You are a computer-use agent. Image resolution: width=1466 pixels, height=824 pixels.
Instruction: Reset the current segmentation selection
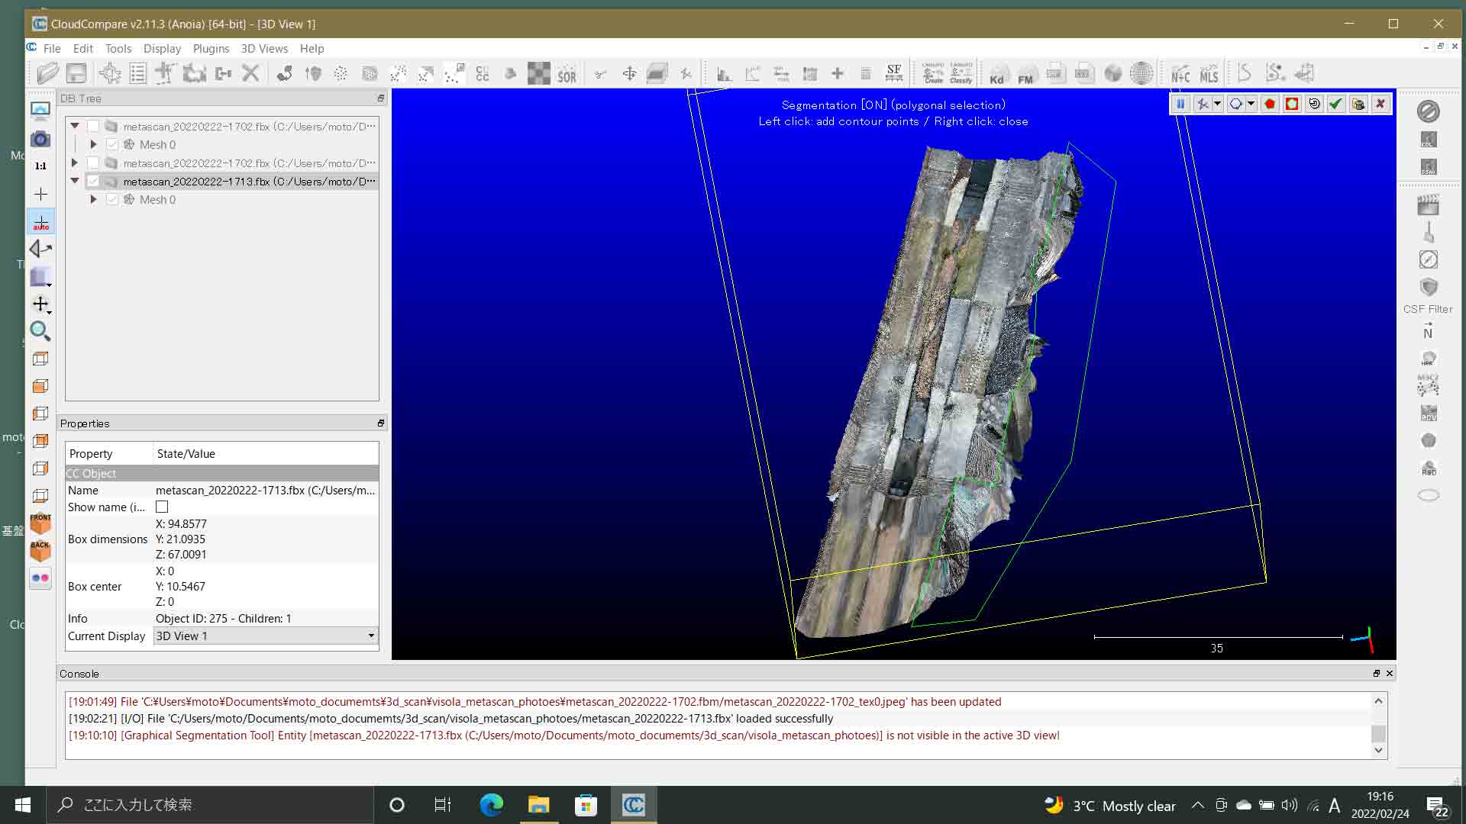(x=1313, y=104)
